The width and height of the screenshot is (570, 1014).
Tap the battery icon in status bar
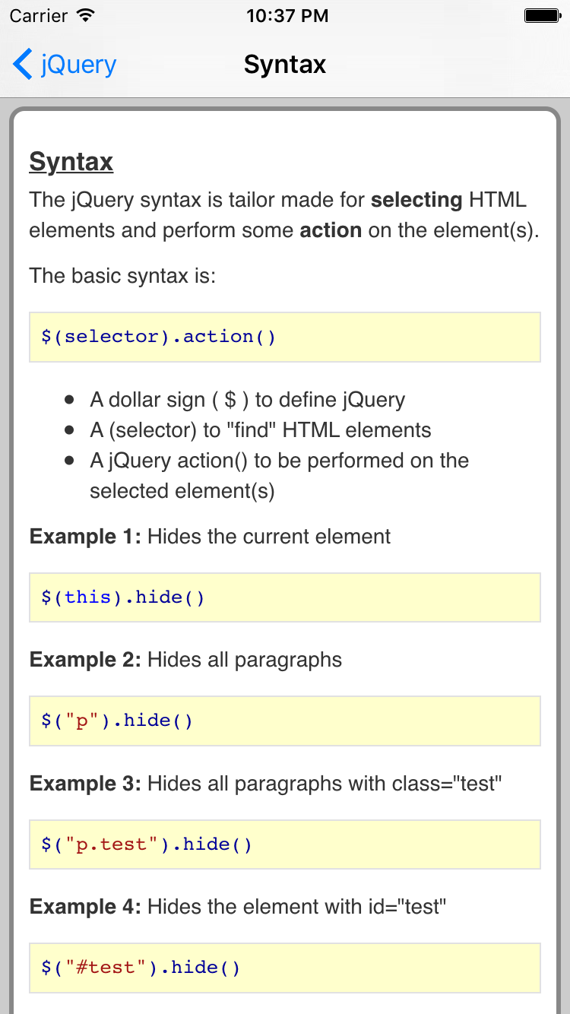[542, 15]
